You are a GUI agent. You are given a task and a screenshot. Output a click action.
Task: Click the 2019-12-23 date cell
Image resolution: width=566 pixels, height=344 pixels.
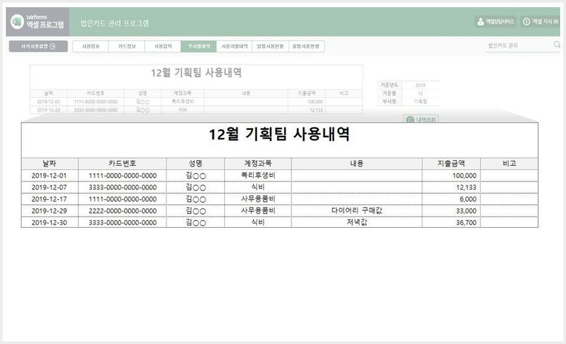pyautogui.click(x=49, y=110)
